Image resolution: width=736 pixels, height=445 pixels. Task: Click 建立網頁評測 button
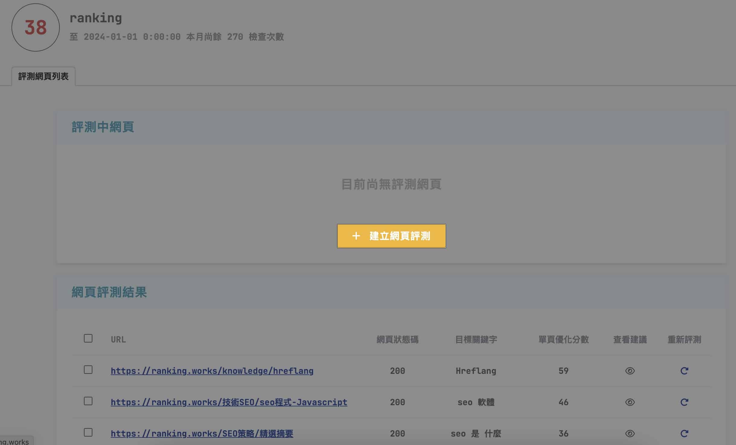click(391, 236)
